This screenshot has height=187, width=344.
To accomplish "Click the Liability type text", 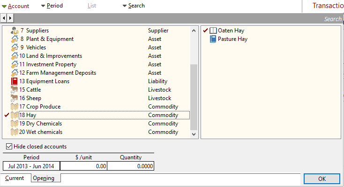I will (x=158, y=81).
